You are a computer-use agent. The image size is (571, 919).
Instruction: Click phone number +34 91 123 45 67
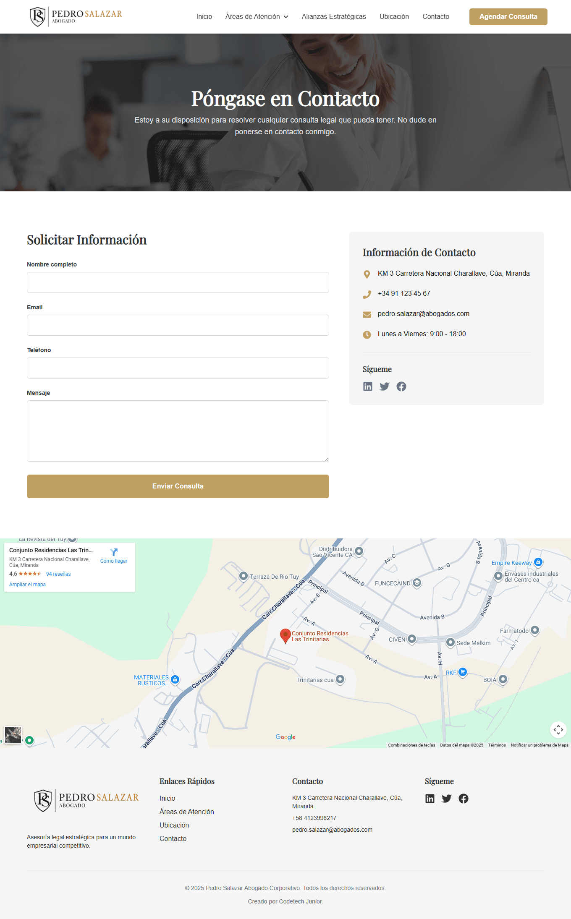[404, 294]
